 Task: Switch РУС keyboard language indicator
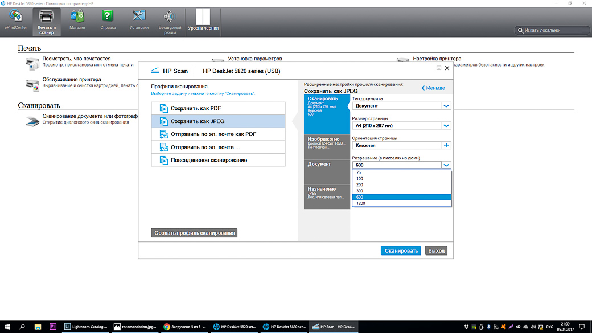[550, 327]
